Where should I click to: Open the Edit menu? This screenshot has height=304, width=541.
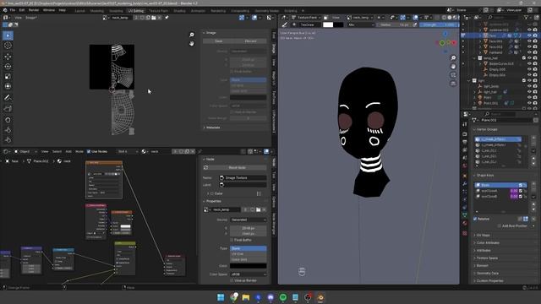point(22,10)
